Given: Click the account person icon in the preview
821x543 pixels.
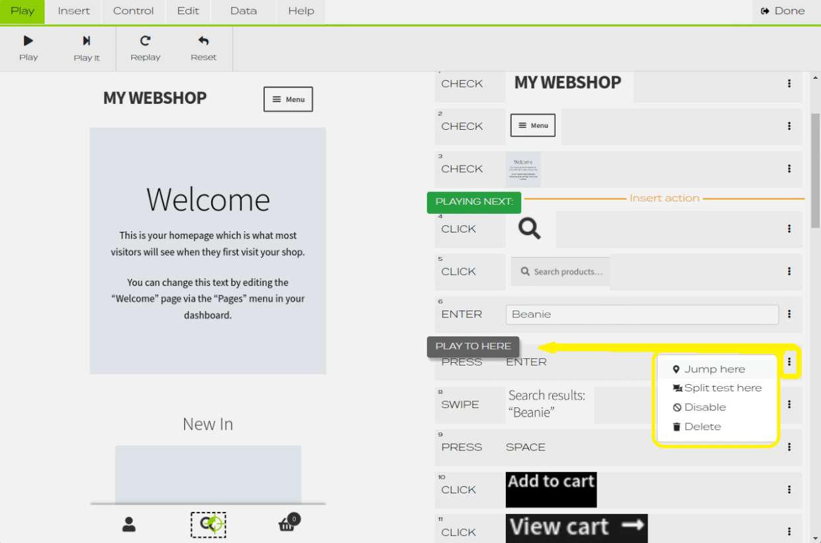Looking at the screenshot, I should click(129, 524).
